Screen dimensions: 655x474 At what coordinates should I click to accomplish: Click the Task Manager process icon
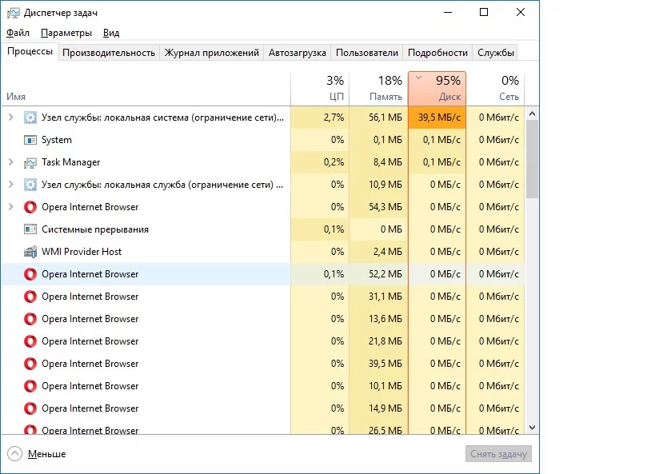click(x=30, y=162)
